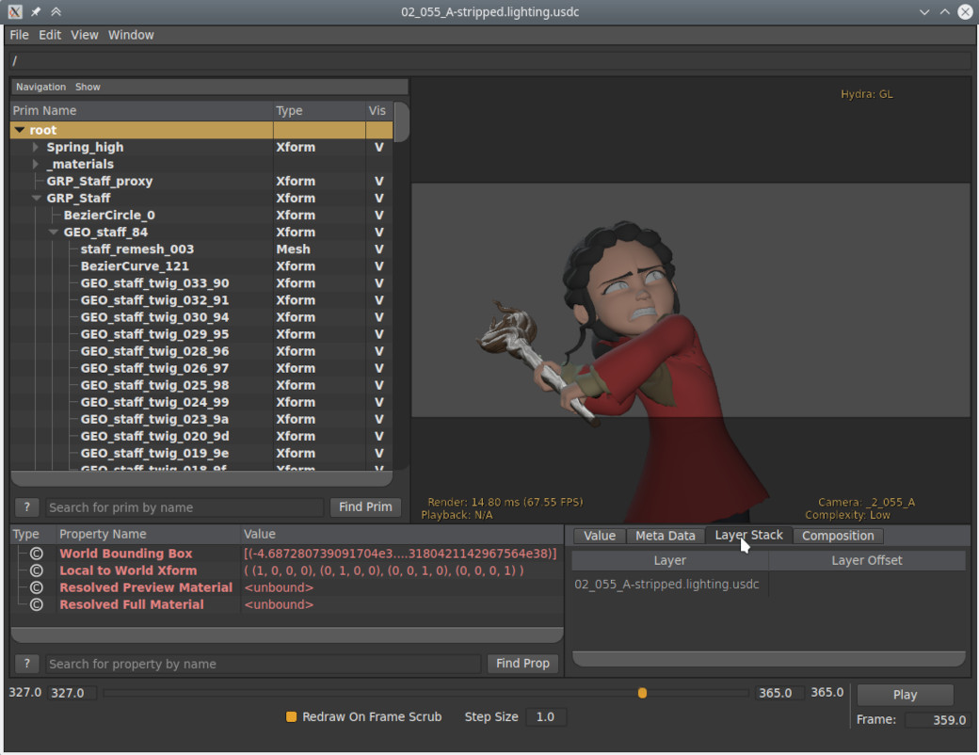Collapse the root prim
This screenshot has height=755, width=979.
point(20,130)
